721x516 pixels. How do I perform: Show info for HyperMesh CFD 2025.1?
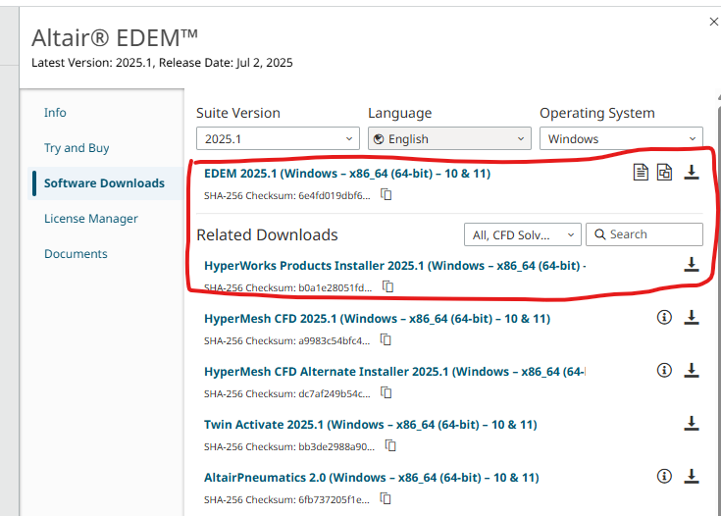coord(664,317)
